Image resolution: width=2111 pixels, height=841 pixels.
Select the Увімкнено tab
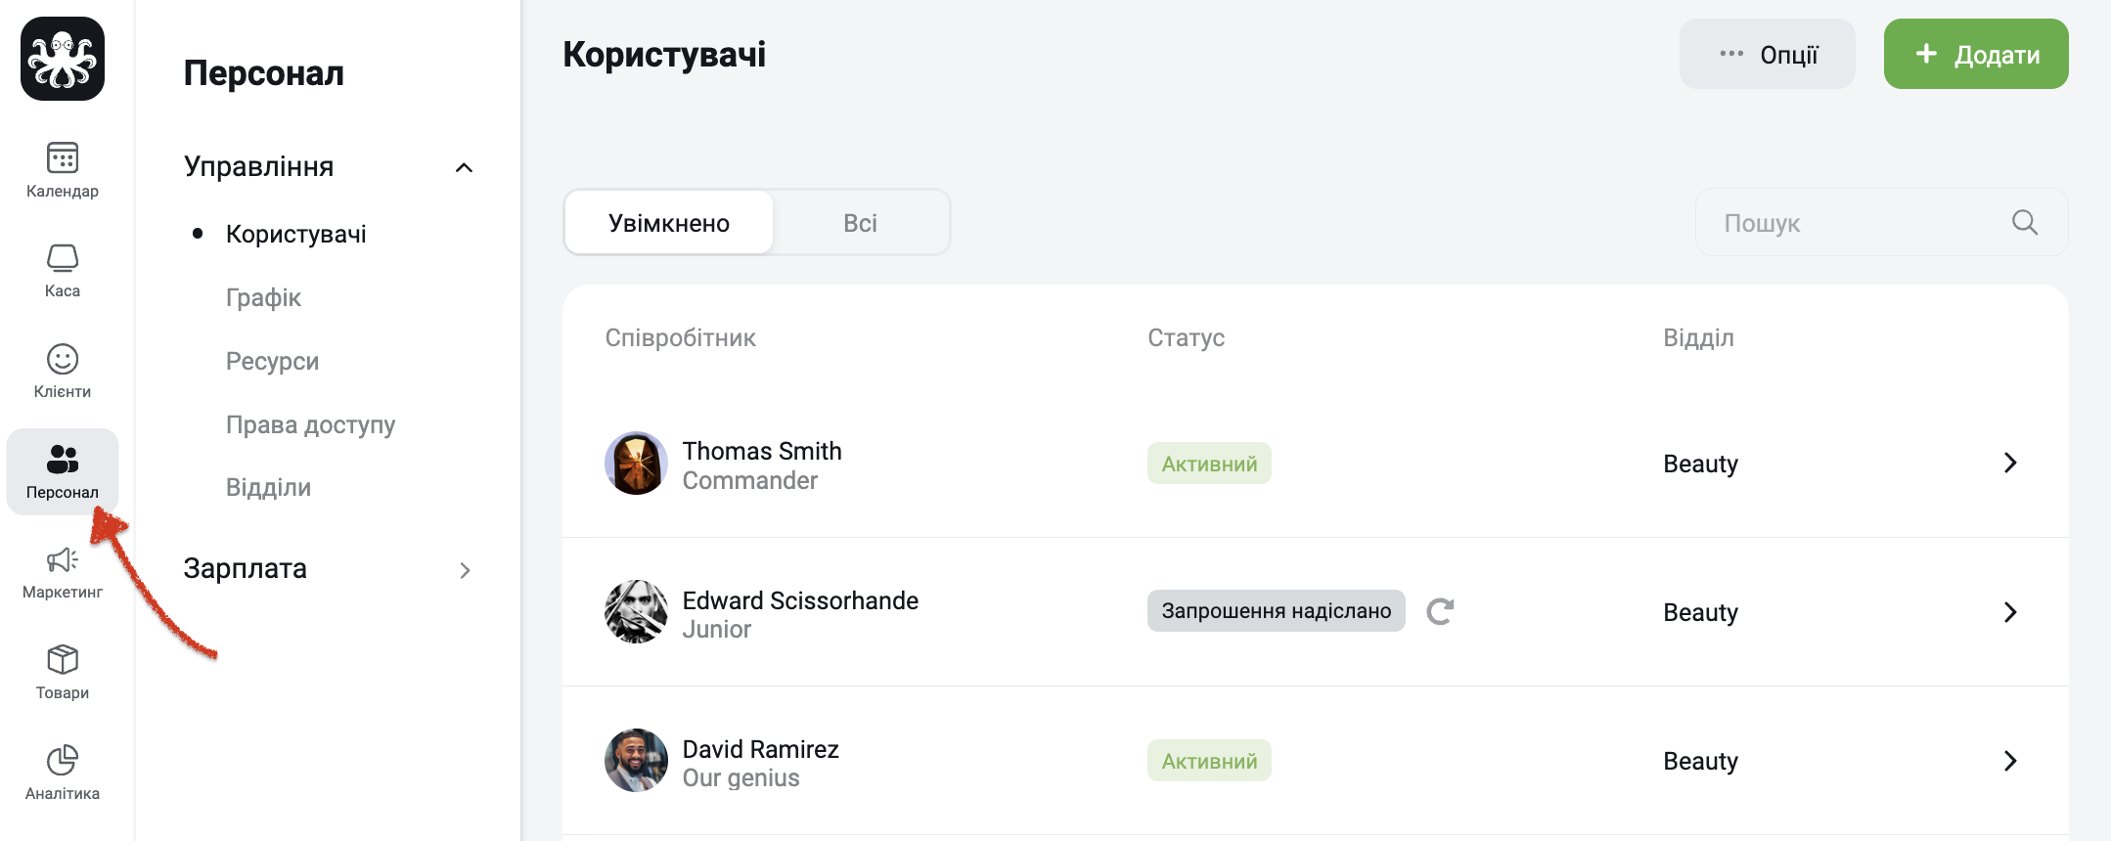tap(669, 223)
